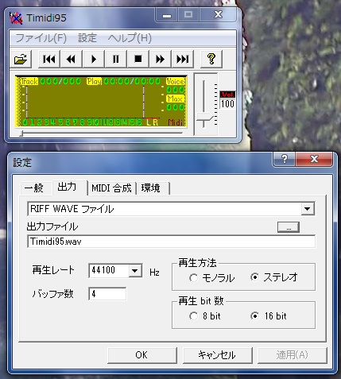
Task: Open the 設定 menu in Timidi95
Action: click(87, 38)
